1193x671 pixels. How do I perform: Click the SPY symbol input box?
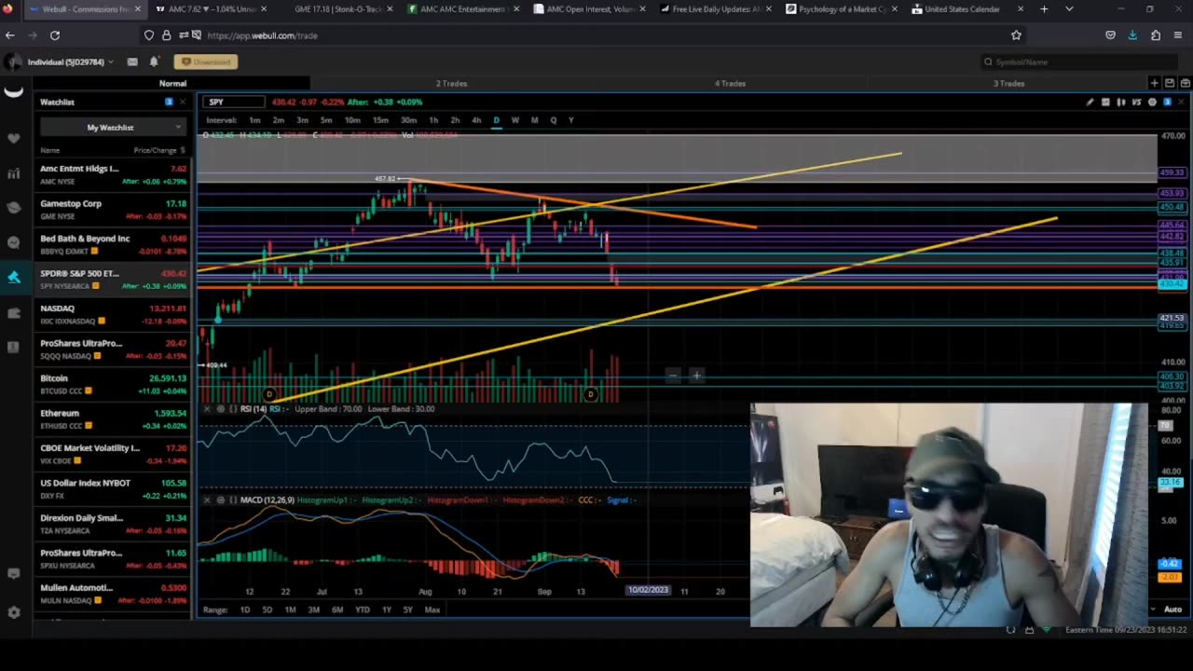pyautogui.click(x=236, y=102)
